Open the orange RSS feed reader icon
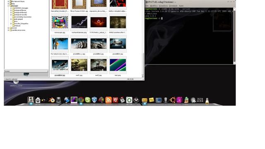Screen dimensions: 265x149 click(x=108, y=100)
